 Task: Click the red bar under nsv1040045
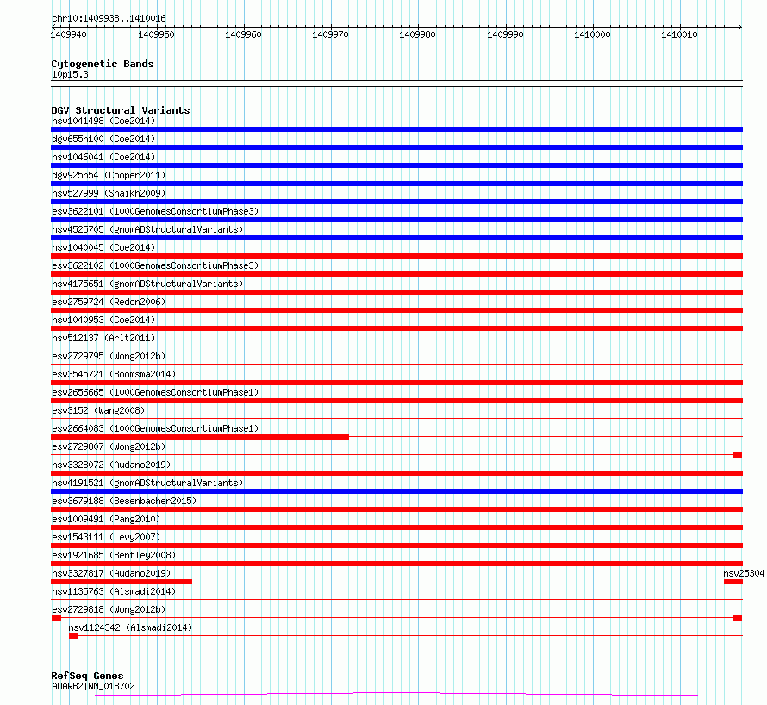[396, 256]
